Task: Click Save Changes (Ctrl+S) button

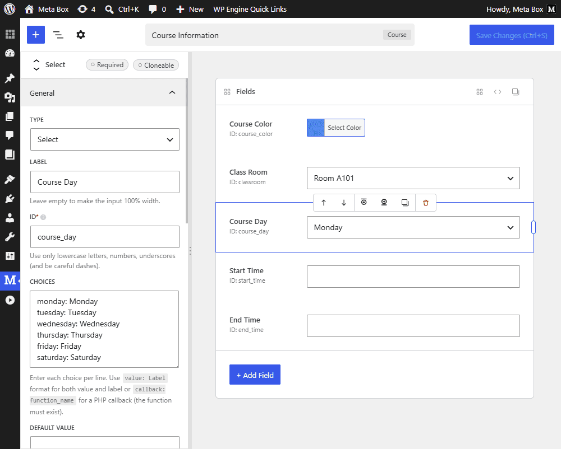Action: tap(512, 35)
